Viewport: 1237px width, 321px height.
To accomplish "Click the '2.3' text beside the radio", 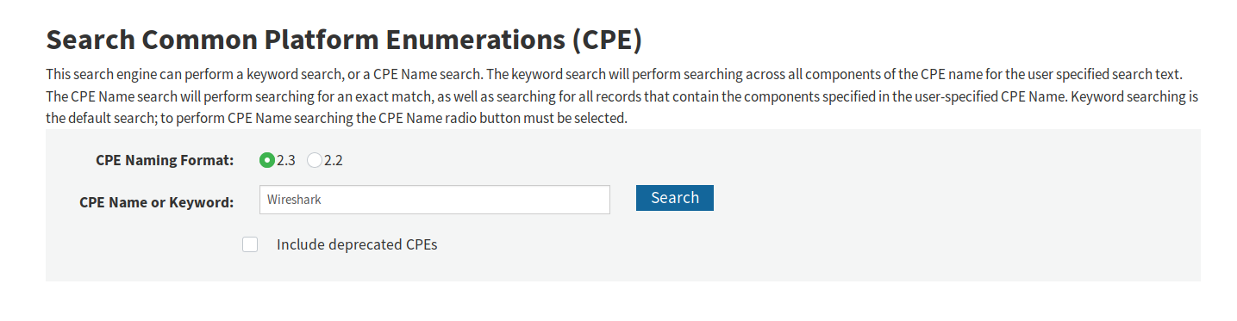I will tap(286, 160).
